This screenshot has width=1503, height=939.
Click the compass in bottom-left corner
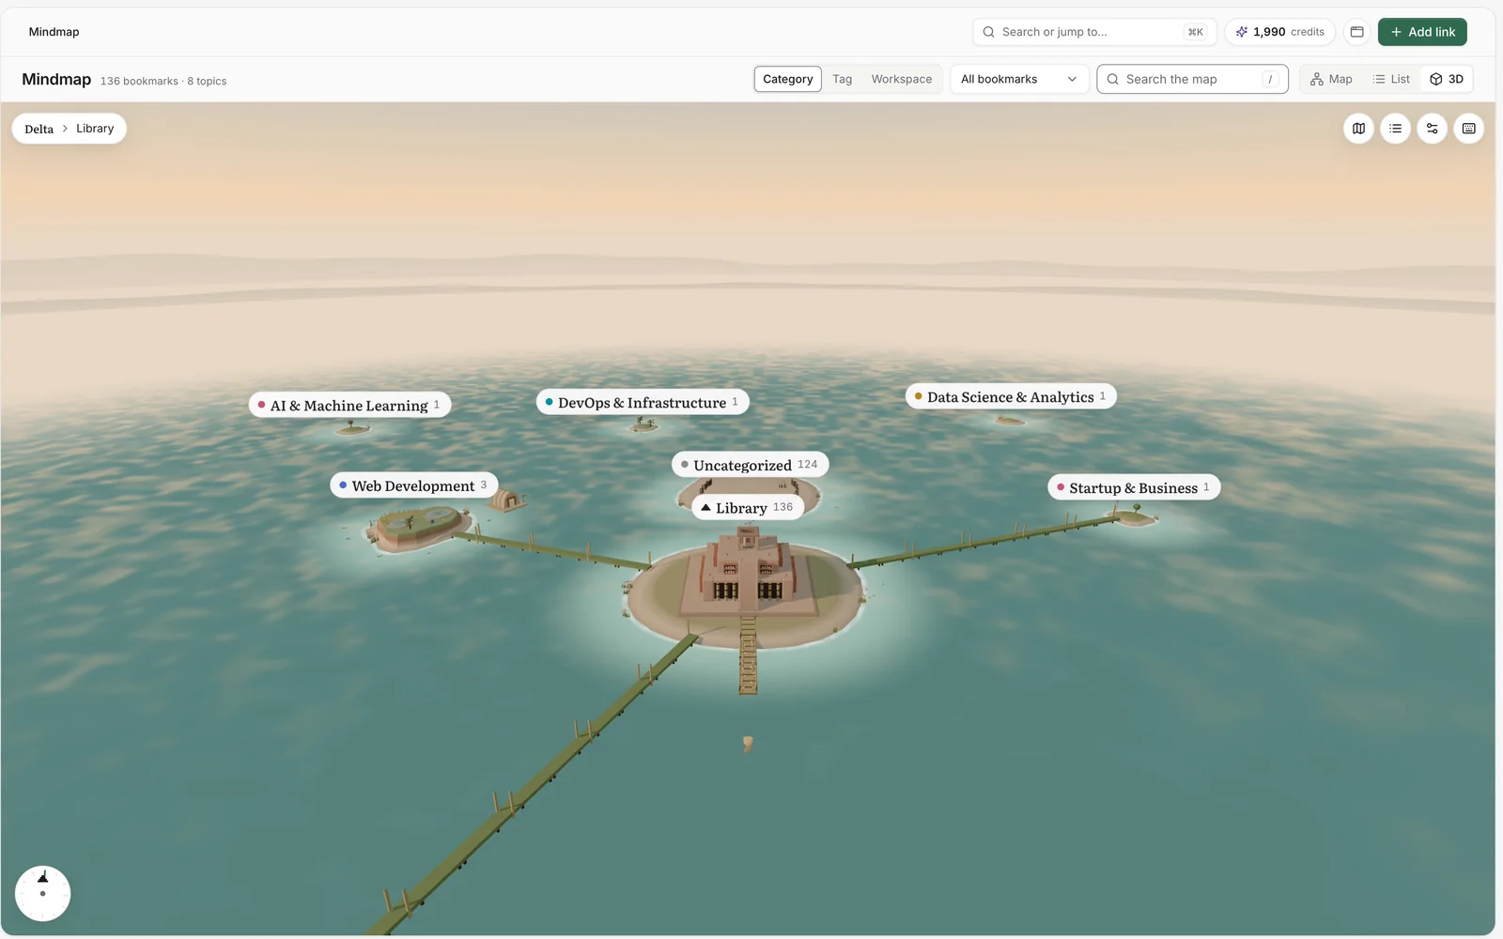click(x=42, y=893)
